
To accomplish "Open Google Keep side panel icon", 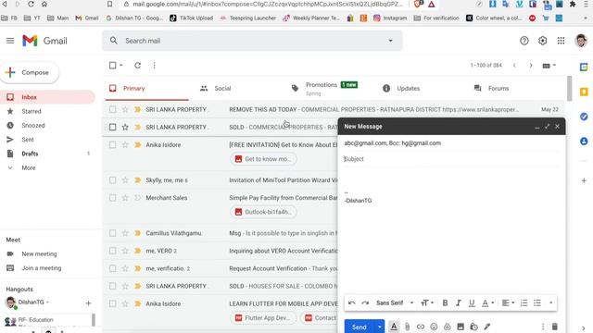I will point(584,92).
